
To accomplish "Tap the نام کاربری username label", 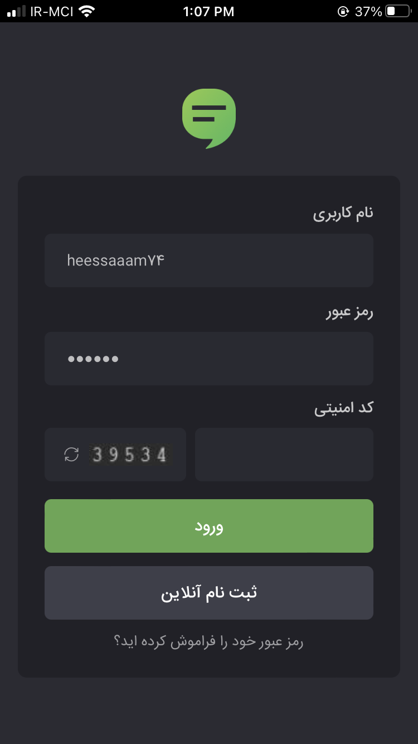I will coord(343,213).
